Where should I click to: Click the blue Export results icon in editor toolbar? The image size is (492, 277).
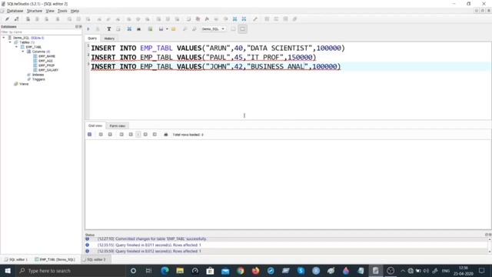[x=129, y=29]
